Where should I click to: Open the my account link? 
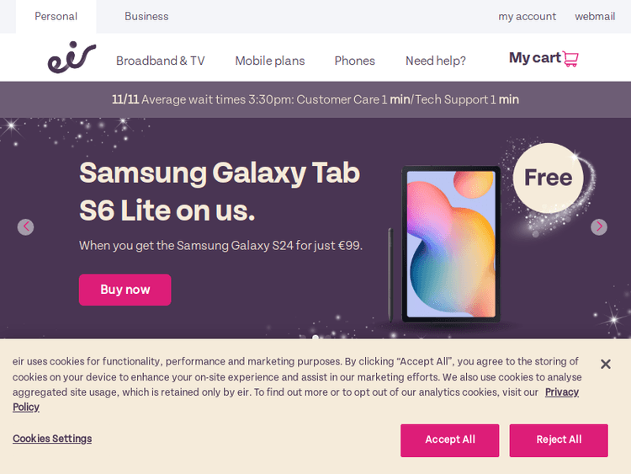pos(527,16)
